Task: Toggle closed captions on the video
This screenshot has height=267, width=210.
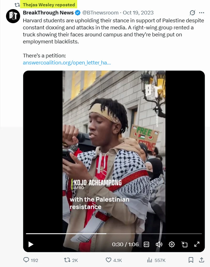Action: click(146, 244)
